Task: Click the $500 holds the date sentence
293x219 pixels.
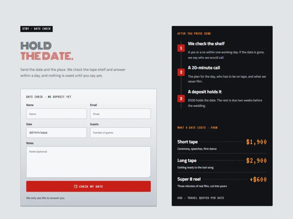Action: click(x=225, y=103)
